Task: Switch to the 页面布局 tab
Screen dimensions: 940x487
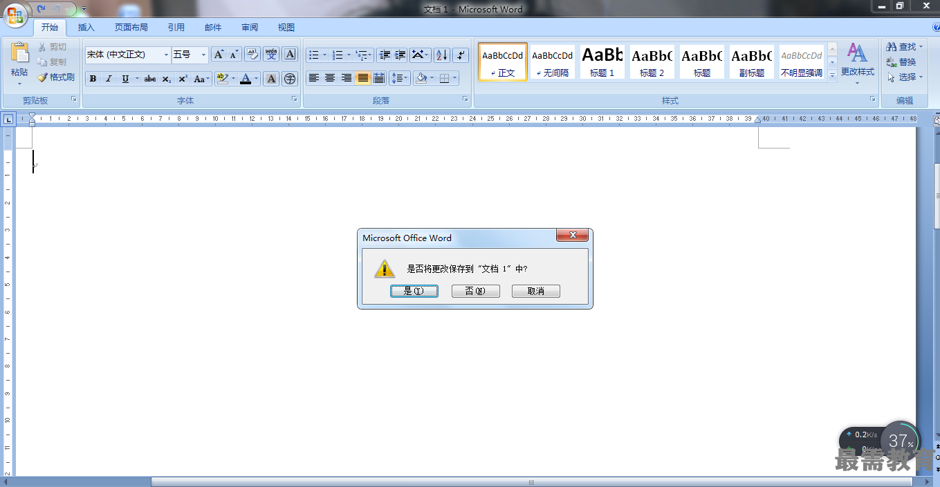Action: 131,28
